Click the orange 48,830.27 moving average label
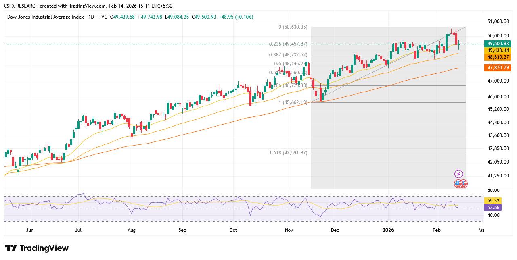This screenshot has height=260, width=517. 498,57
